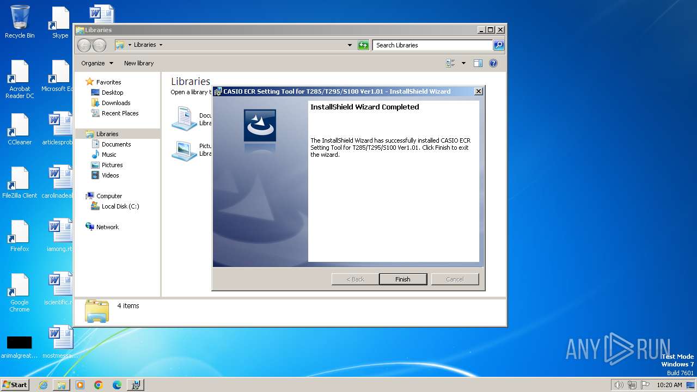This screenshot has width=697, height=392.
Task: Open the iscientific document icon
Action: (x=59, y=289)
